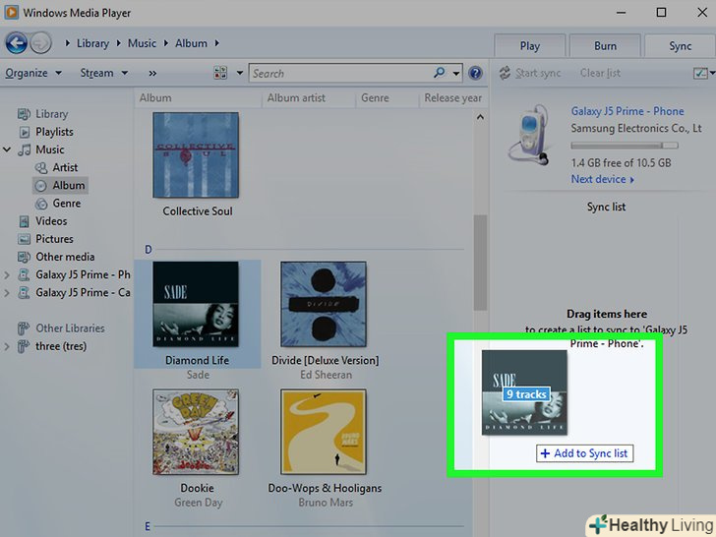716x537 pixels.
Task: Click the three (tres) library icon
Action: [x=24, y=346]
